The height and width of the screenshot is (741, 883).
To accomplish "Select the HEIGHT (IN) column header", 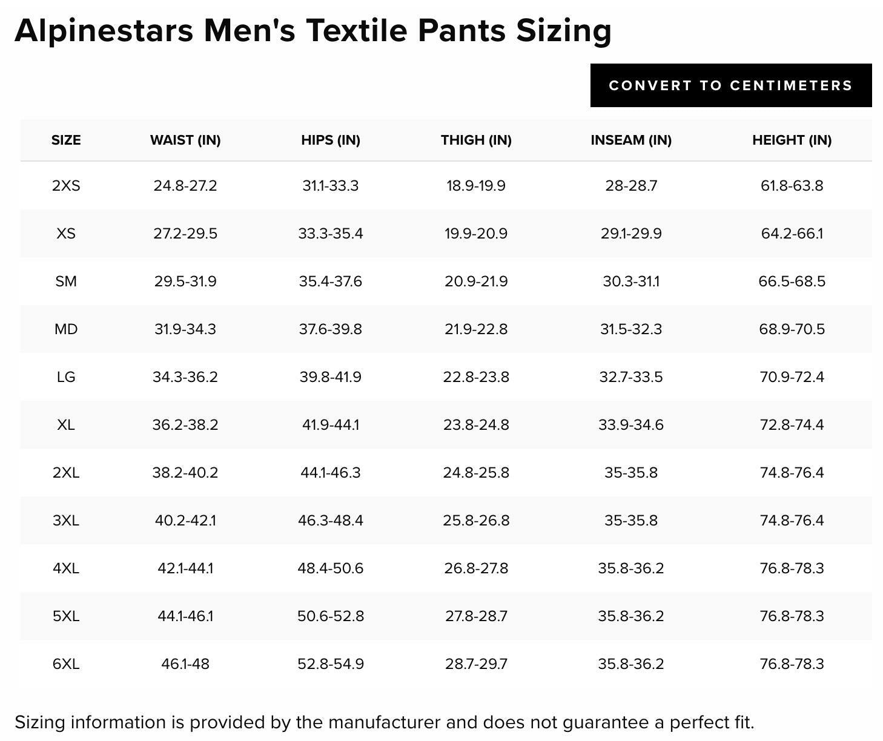I will point(792,140).
